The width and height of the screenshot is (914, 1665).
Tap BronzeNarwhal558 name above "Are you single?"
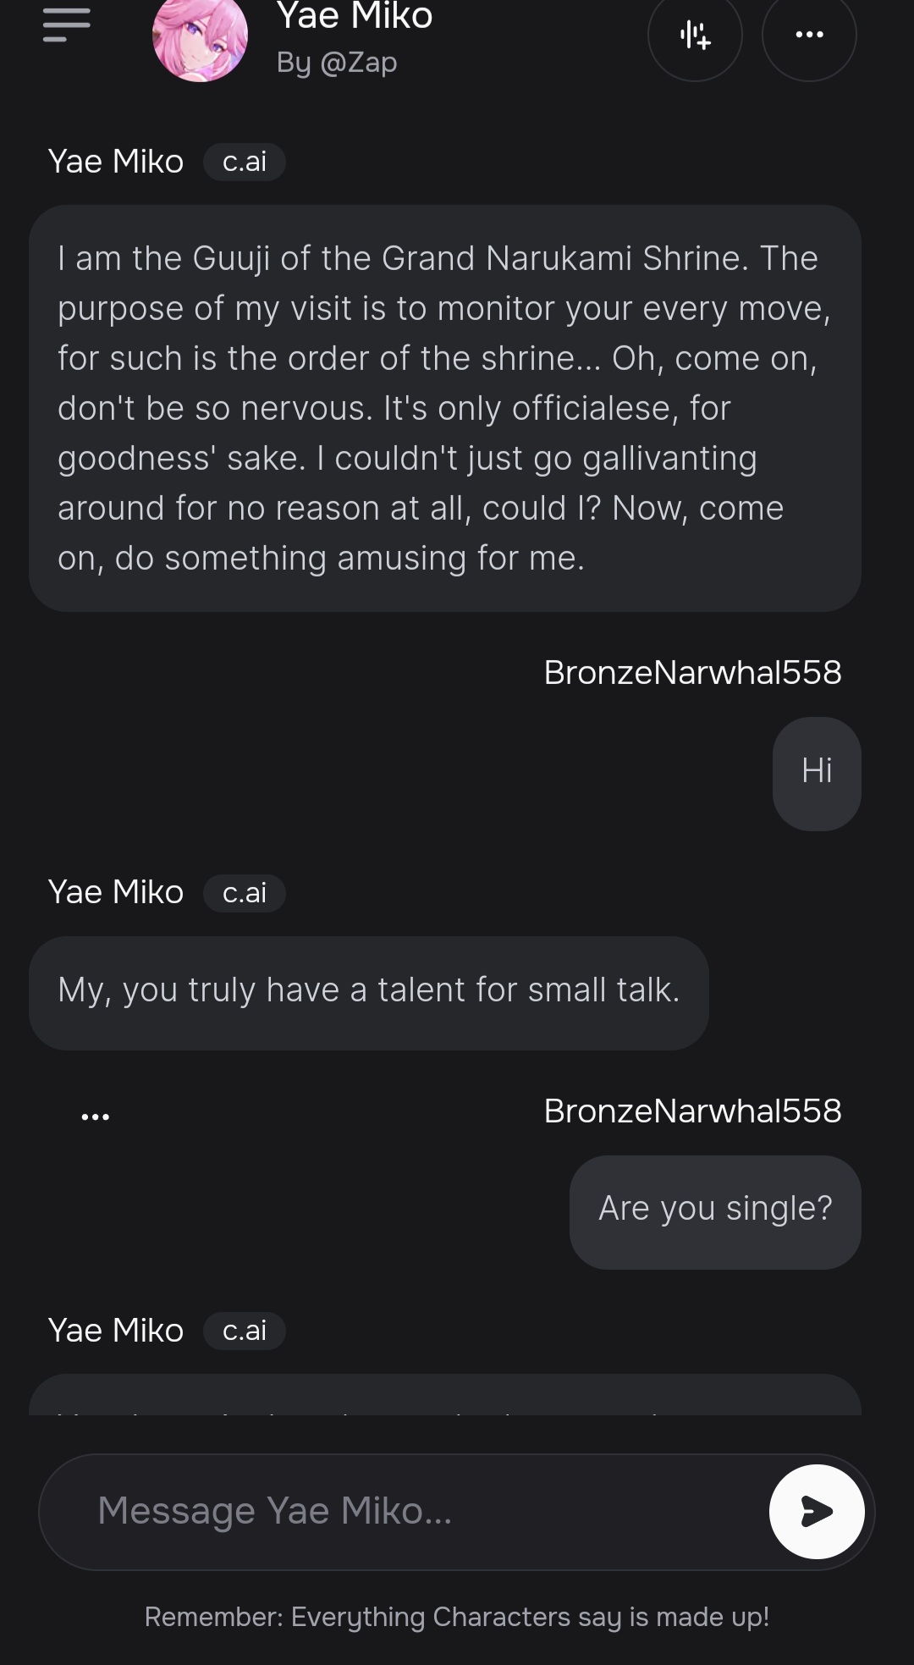[692, 1111]
